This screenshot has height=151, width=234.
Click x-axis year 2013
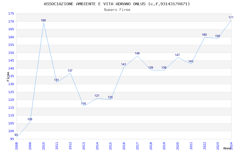pos(84,146)
